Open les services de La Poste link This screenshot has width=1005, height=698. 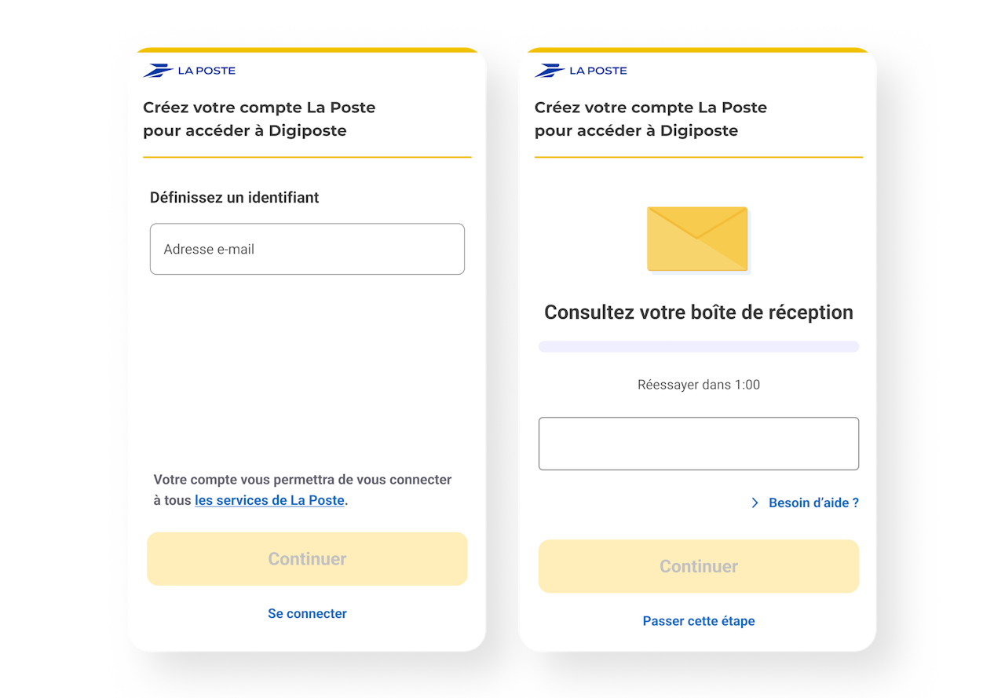269,500
